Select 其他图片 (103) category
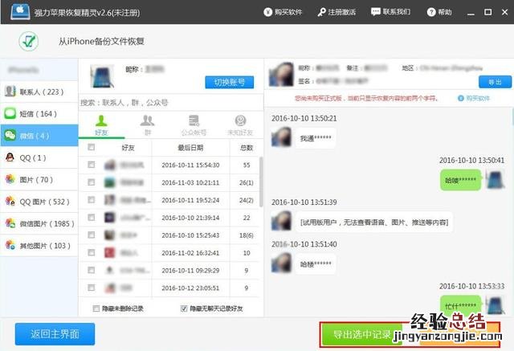Image resolution: width=514 pixels, height=351 pixels. (40, 244)
